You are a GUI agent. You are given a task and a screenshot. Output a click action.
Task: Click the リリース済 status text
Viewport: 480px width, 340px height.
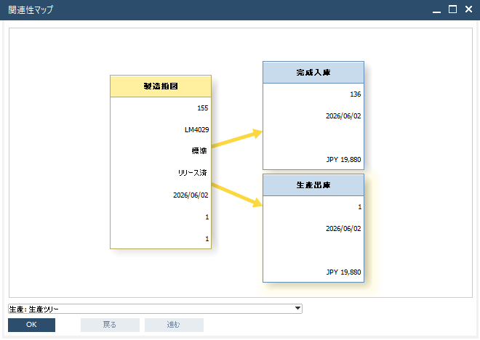tap(193, 173)
